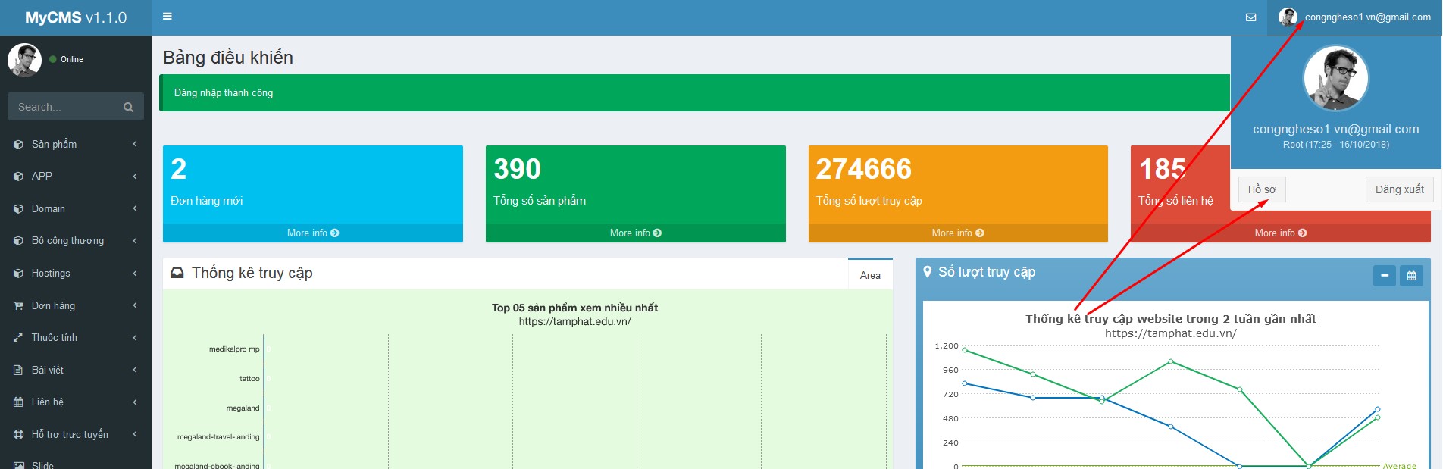Open More info for Tổng số lượt truy cập

(x=957, y=233)
